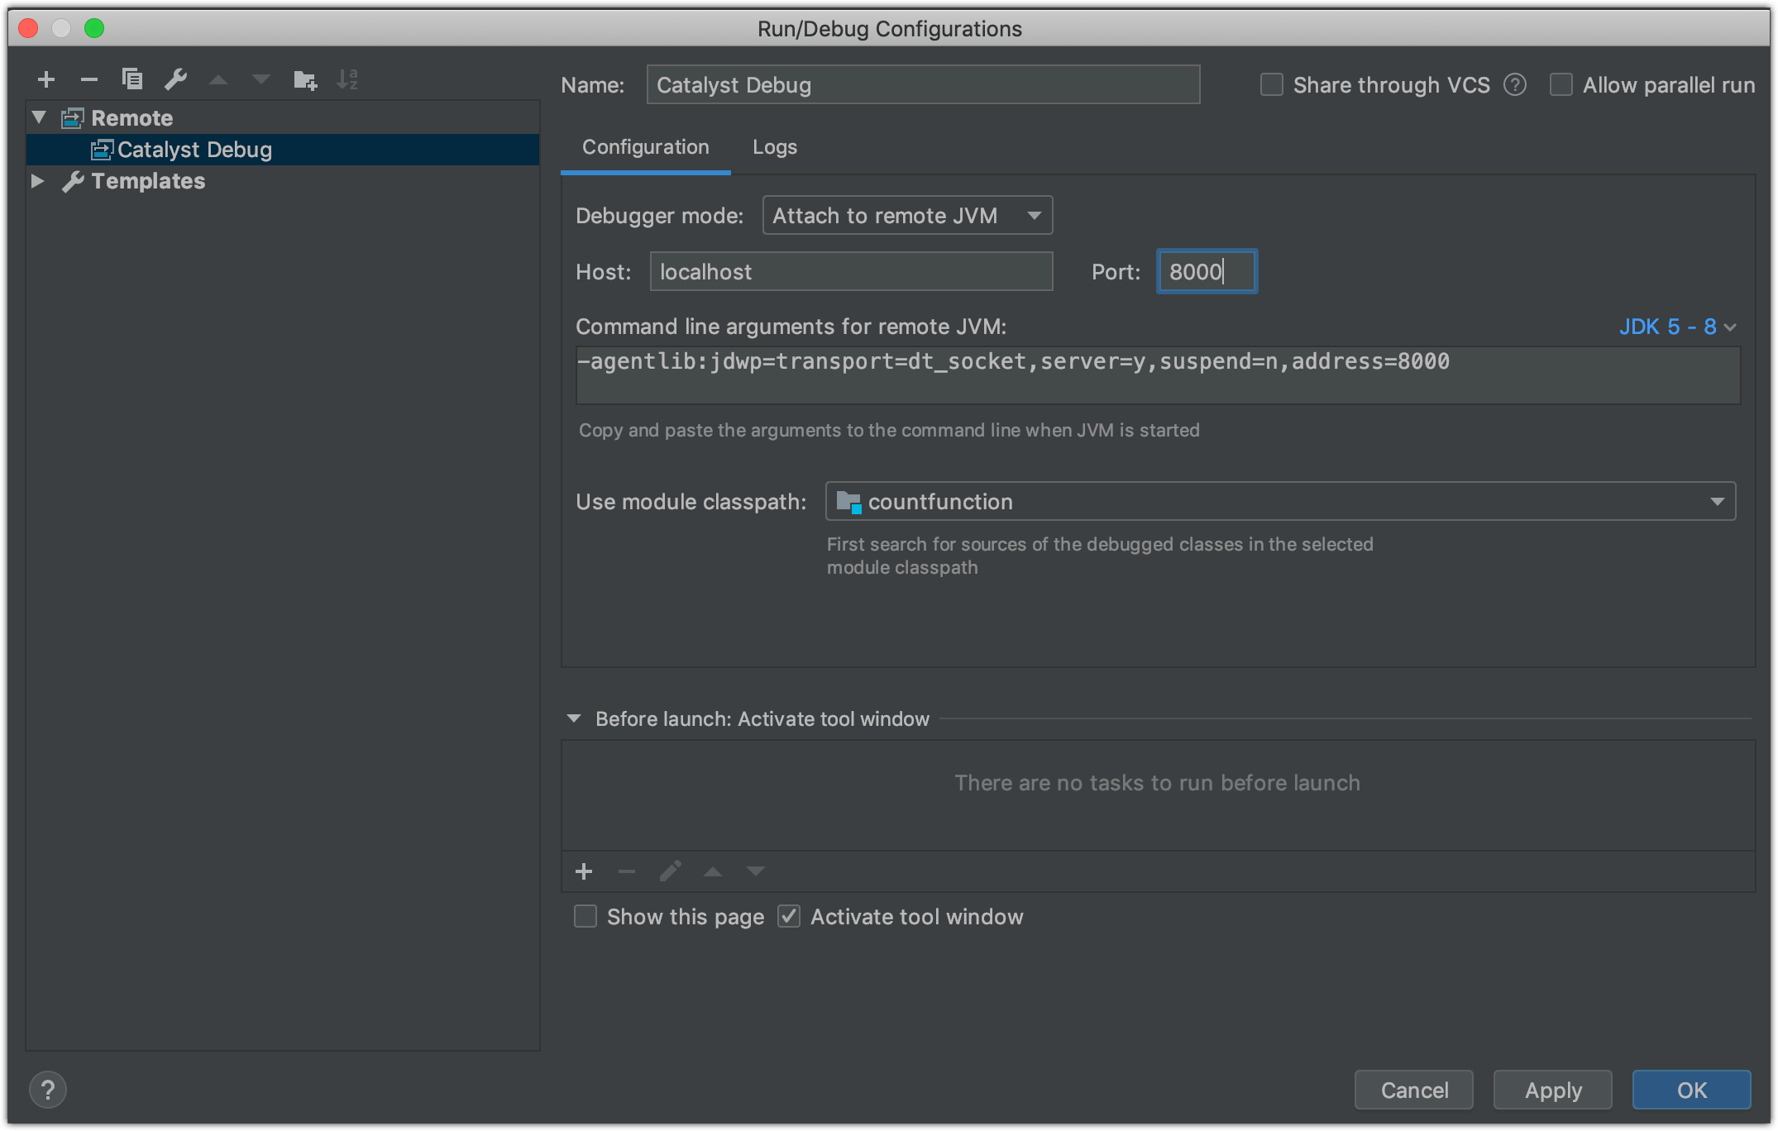
Task: Enable Share through VCS
Action: click(x=1270, y=84)
